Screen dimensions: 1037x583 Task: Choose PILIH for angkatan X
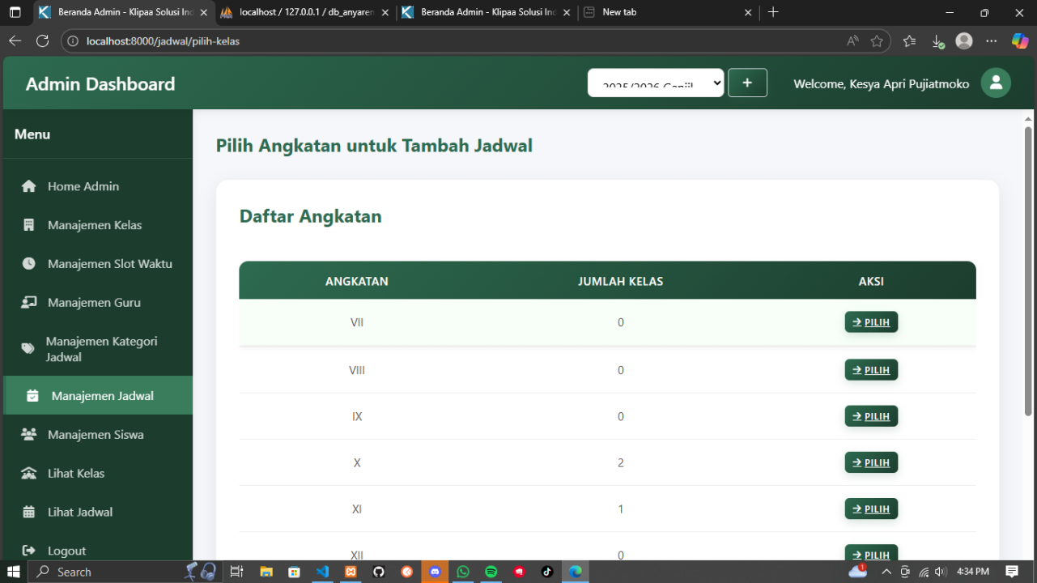click(871, 462)
